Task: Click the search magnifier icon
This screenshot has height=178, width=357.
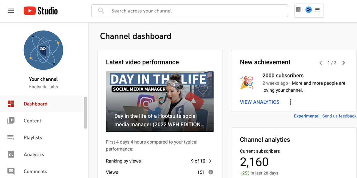Action: coord(101,11)
